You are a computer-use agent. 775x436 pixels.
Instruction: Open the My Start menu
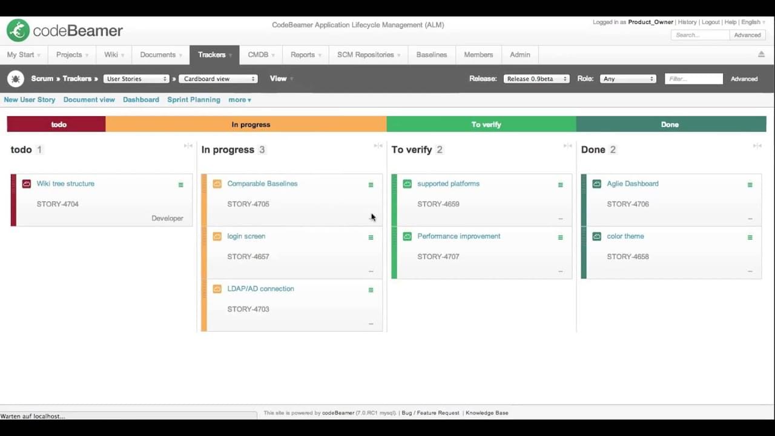pyautogui.click(x=24, y=54)
